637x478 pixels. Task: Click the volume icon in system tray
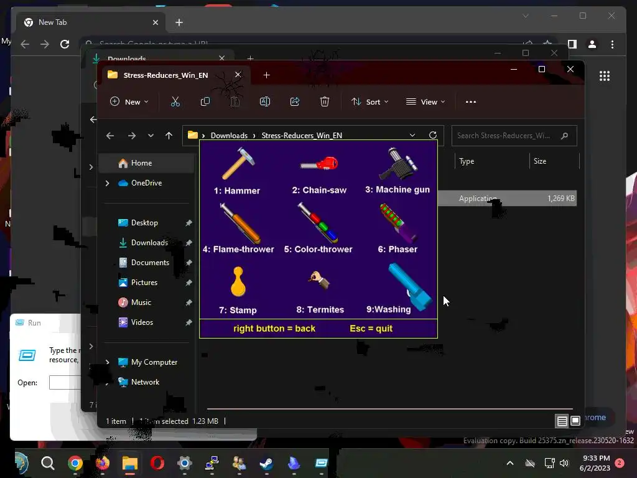[x=564, y=463]
